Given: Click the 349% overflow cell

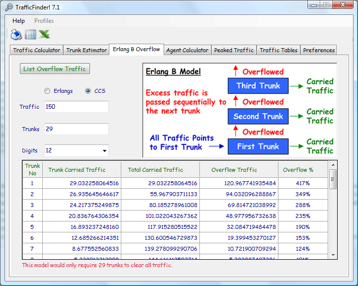Looking at the screenshot, I should pos(303,194).
